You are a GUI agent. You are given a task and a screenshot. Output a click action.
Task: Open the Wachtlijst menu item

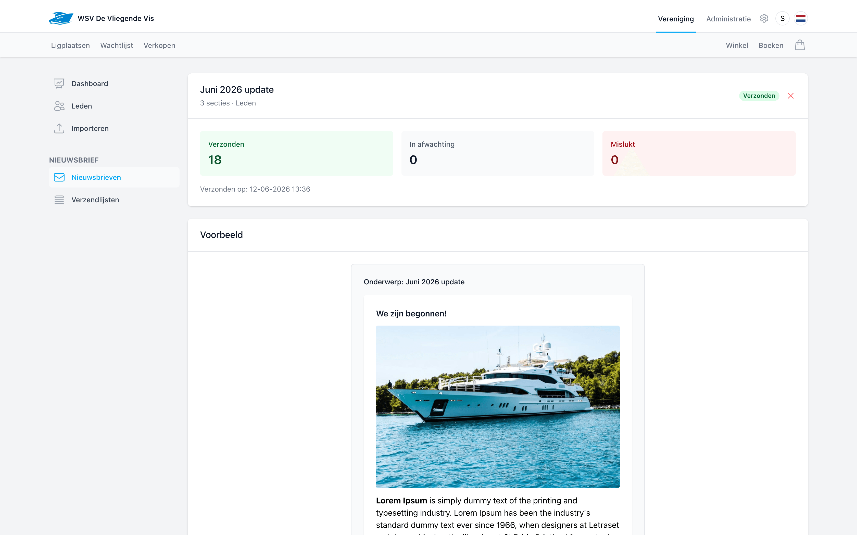pyautogui.click(x=117, y=45)
